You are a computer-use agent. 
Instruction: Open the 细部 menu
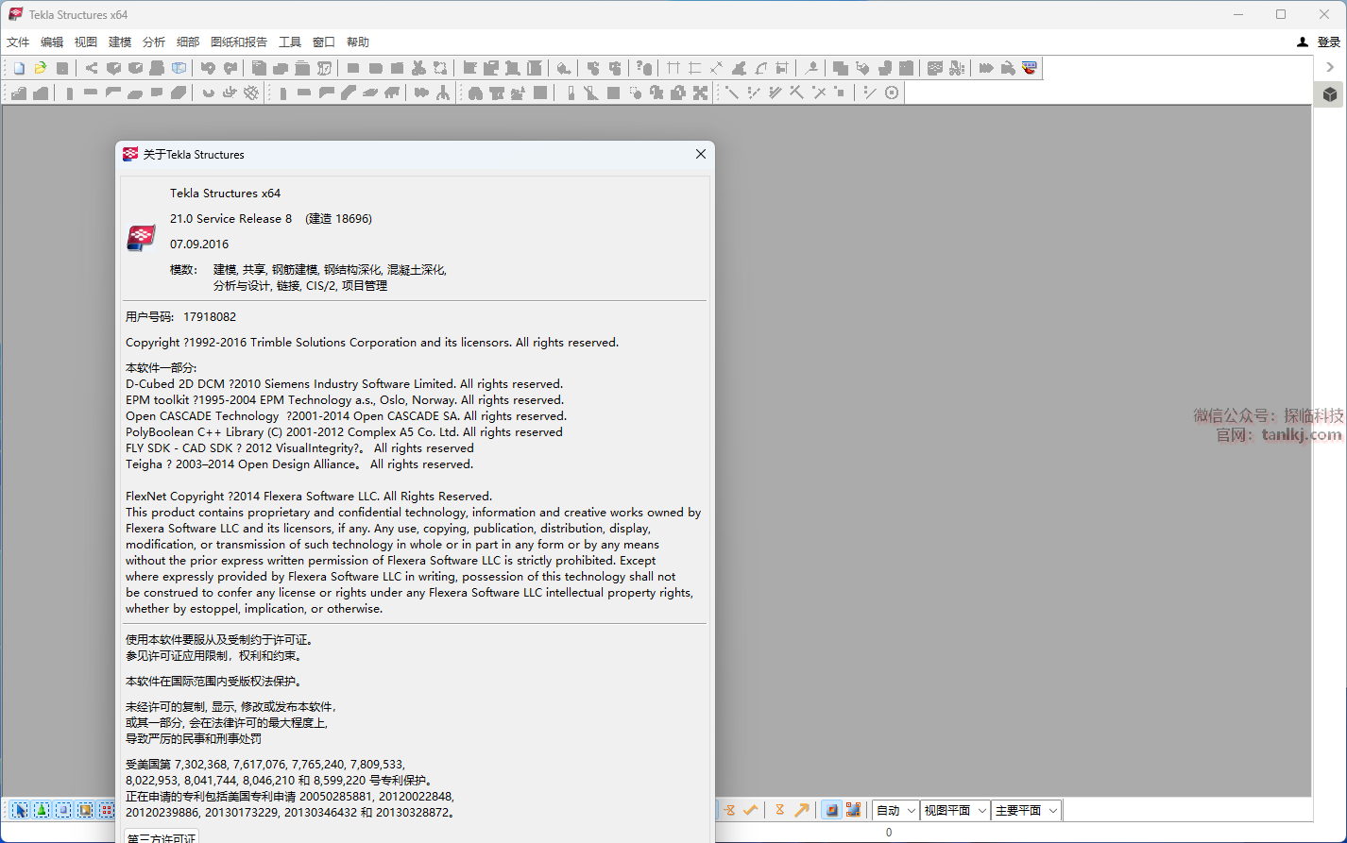pos(188,42)
